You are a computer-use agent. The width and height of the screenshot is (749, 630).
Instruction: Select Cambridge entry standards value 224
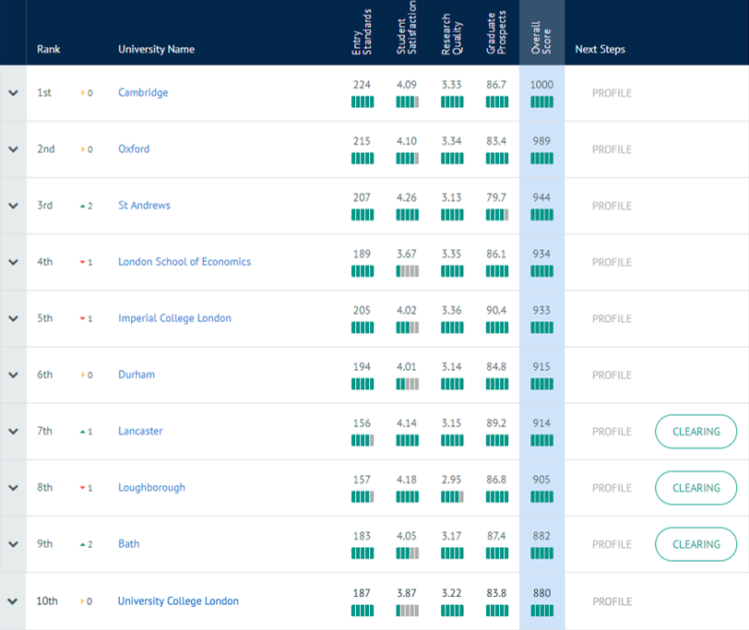(362, 85)
